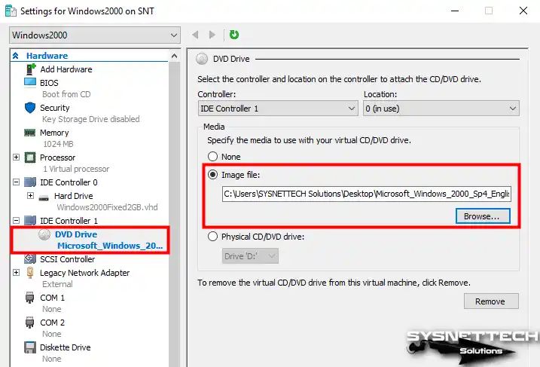The width and height of the screenshot is (540, 367).
Task: Click the 'Boot from CD' text
Action: point(66,94)
